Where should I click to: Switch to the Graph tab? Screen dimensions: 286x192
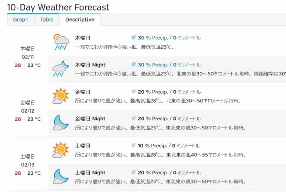(21, 20)
